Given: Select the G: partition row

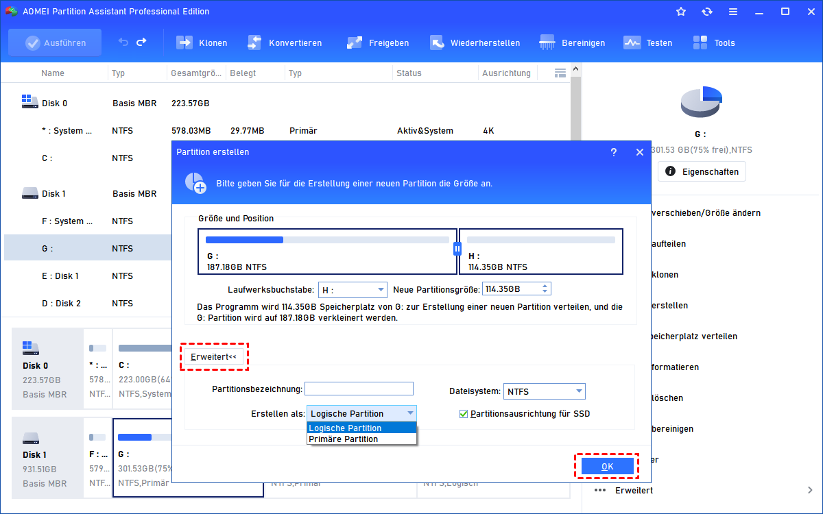Looking at the screenshot, I should pyautogui.click(x=88, y=249).
